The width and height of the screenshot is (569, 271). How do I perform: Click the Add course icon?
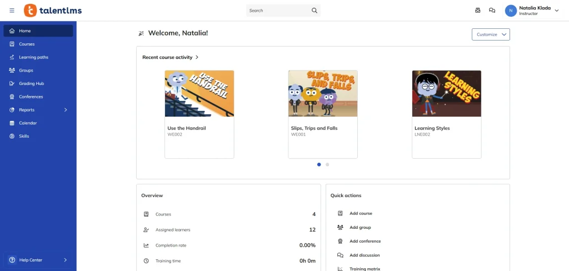click(x=340, y=213)
